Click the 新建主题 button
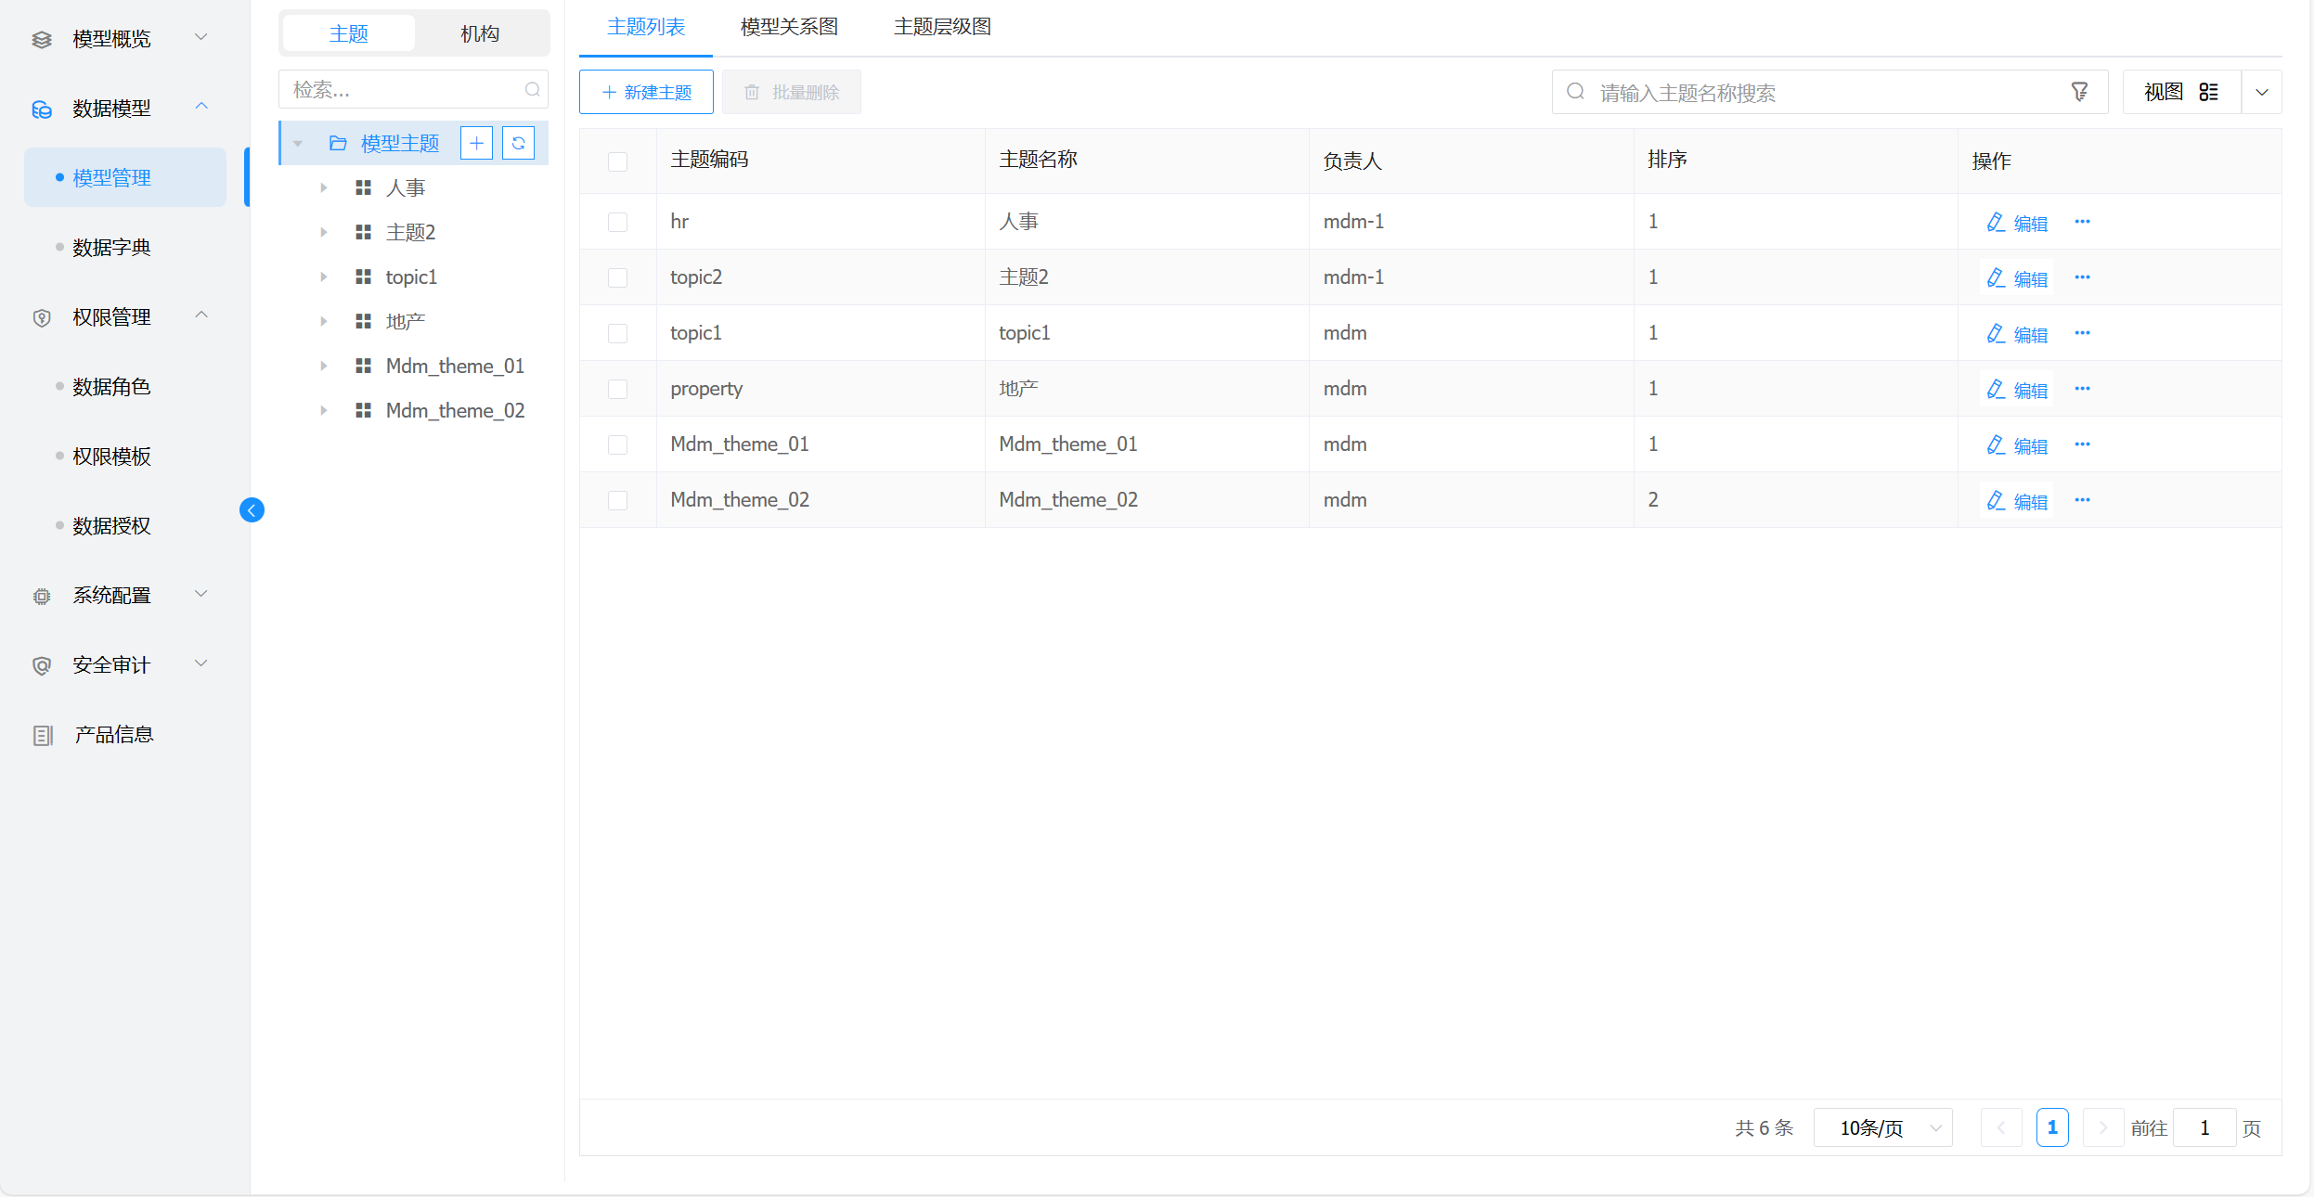 tap(646, 92)
